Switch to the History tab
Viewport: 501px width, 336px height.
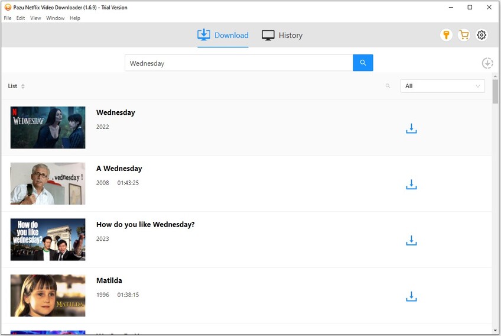(x=282, y=35)
